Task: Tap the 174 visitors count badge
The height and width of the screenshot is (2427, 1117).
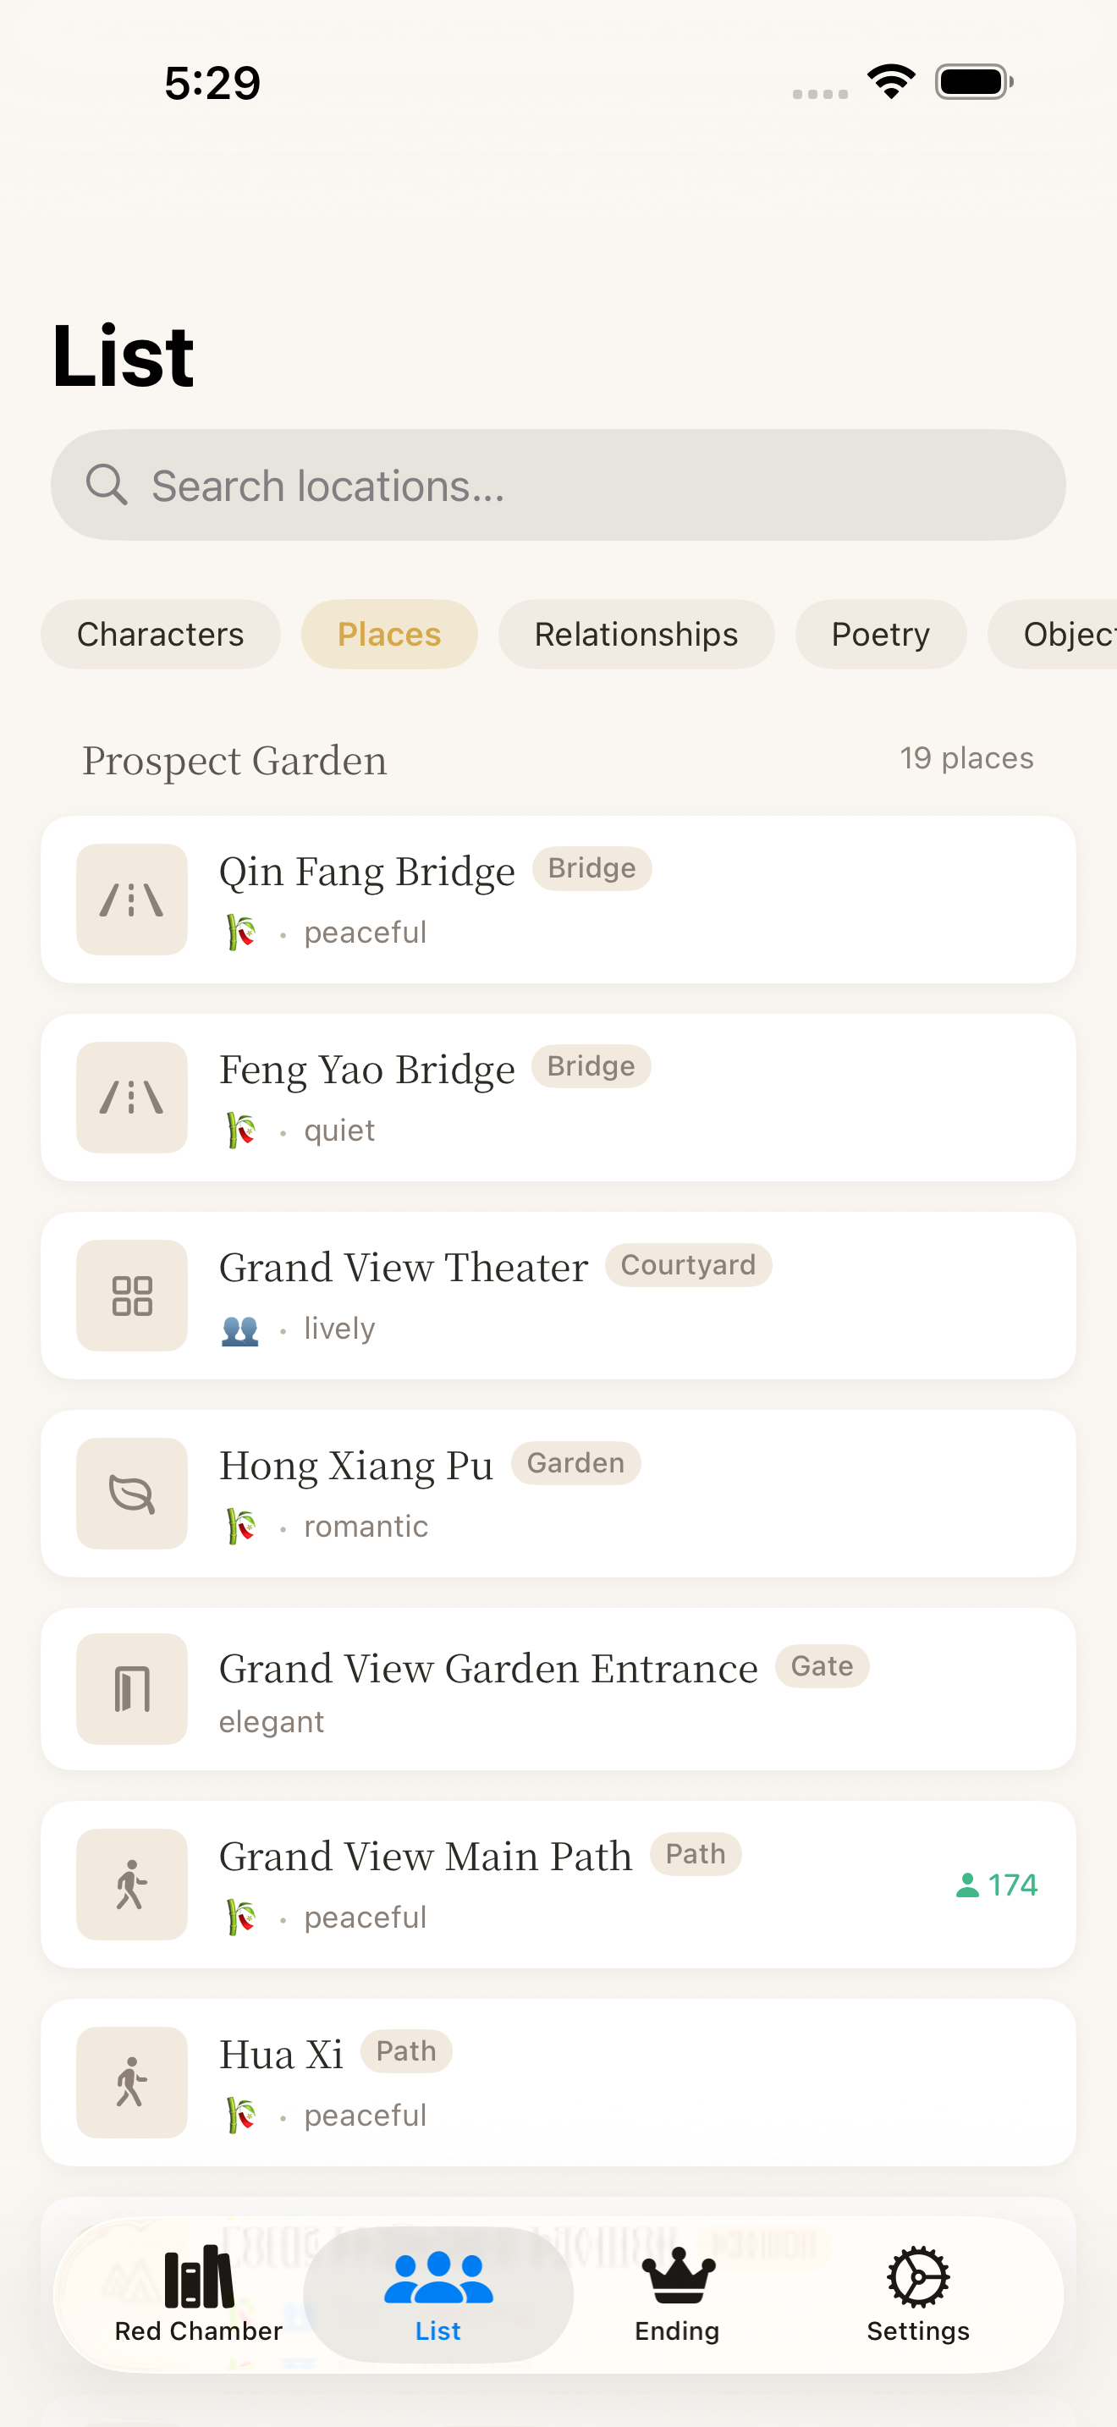Action: 997,1885
